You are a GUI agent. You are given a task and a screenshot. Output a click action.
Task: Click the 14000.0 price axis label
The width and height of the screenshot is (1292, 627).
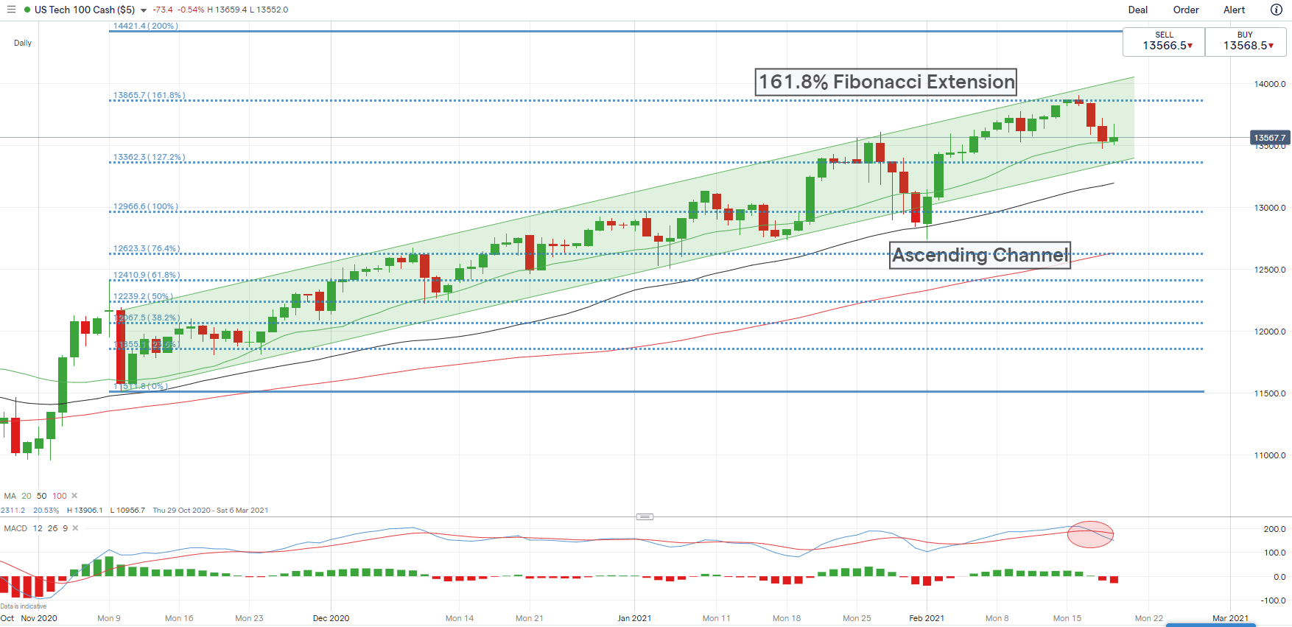(1270, 84)
